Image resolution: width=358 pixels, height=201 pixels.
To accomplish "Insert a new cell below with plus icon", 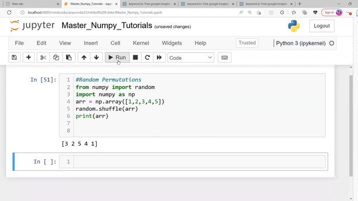I will click(29, 58).
